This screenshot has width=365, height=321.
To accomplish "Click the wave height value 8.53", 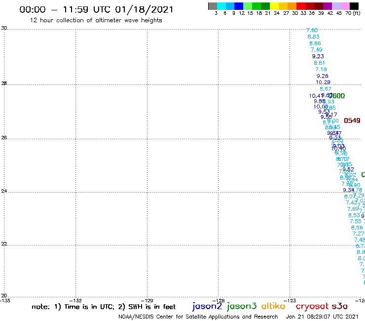I will point(354,215).
